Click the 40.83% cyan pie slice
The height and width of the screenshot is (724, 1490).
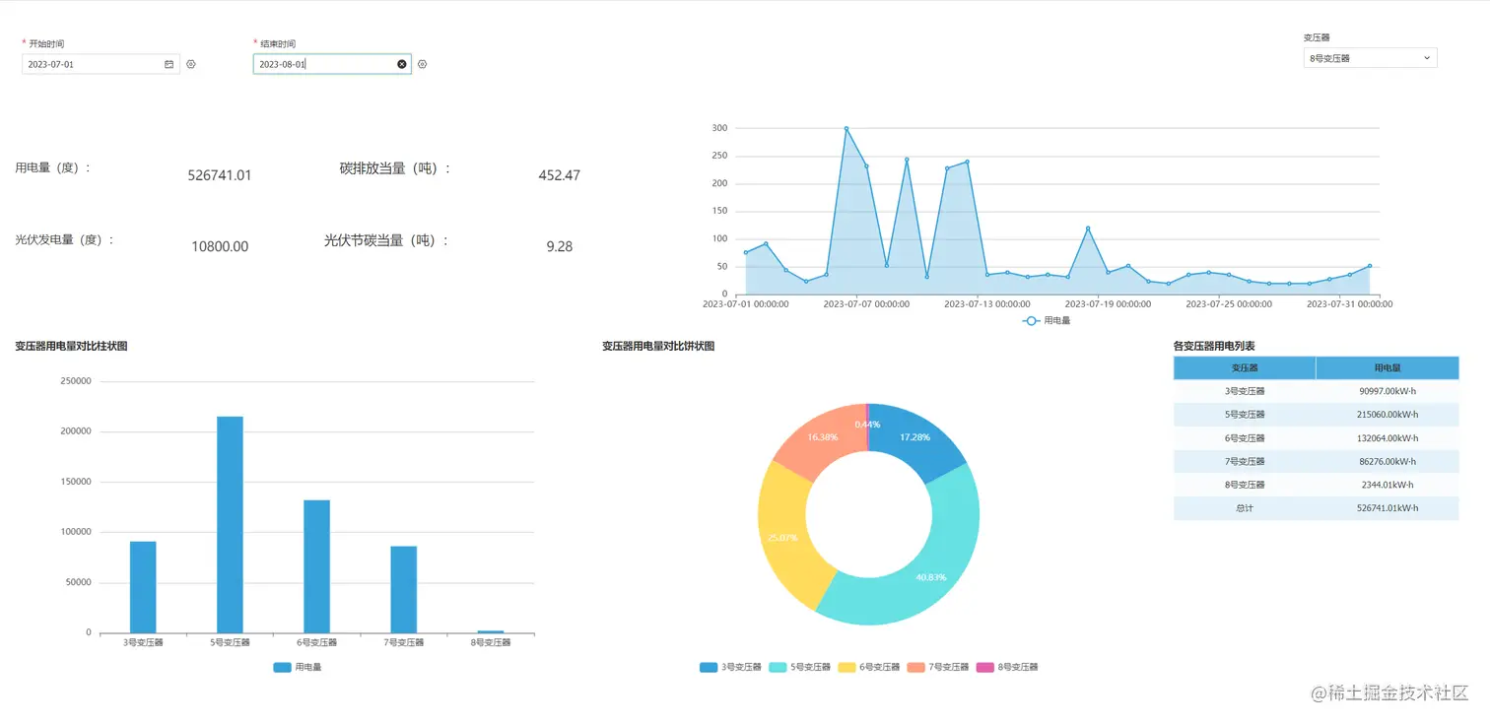(x=930, y=577)
